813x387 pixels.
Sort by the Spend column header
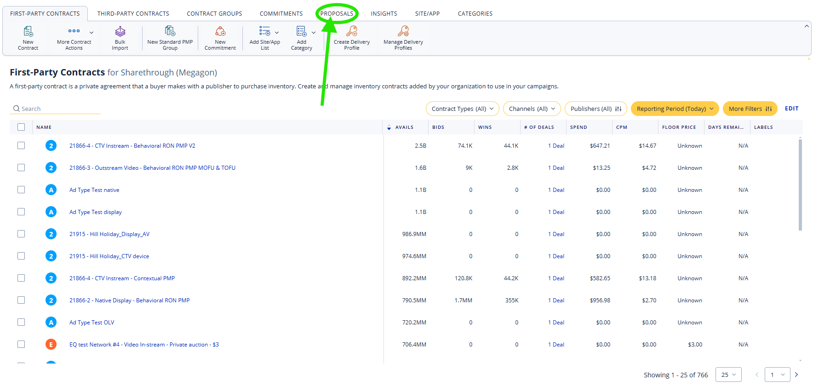(x=578, y=127)
